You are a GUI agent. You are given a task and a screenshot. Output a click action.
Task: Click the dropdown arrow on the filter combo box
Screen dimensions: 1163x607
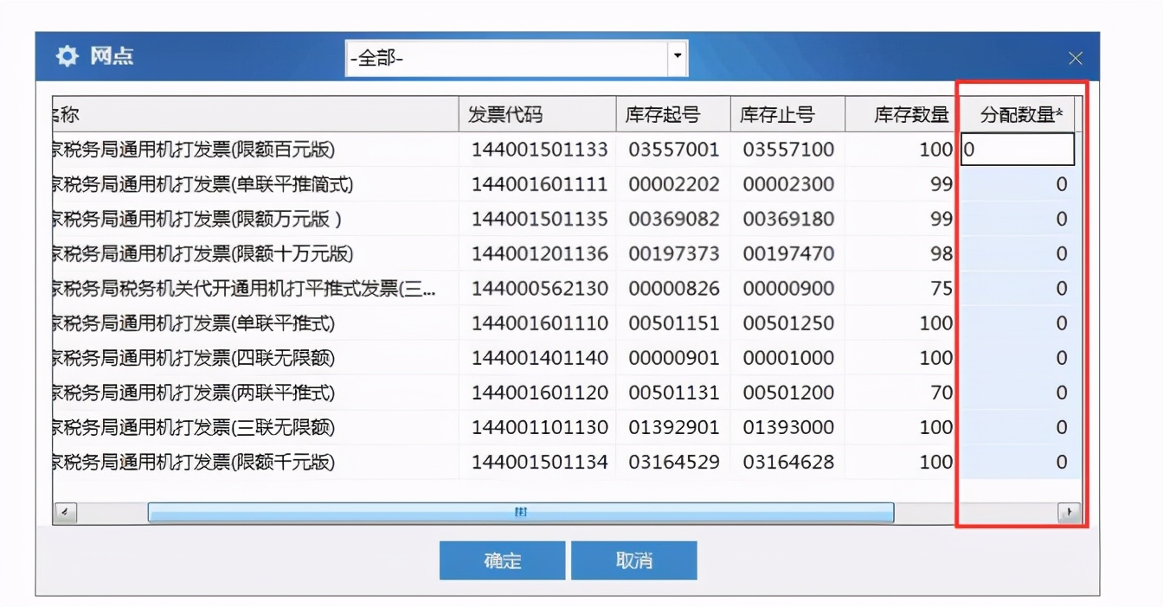[678, 55]
